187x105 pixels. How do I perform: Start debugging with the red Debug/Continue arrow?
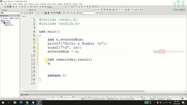point(69,7)
